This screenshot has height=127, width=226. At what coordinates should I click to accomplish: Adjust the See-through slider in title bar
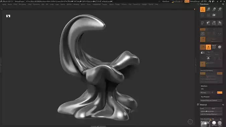coord(178,1)
